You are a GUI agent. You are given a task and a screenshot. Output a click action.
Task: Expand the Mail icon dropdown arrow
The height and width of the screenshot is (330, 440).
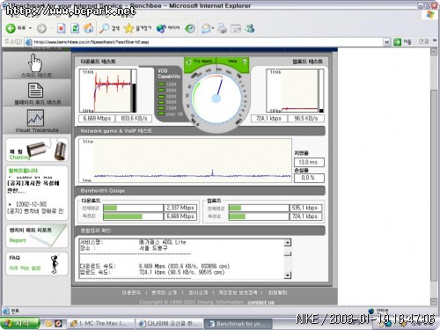coord(213,28)
